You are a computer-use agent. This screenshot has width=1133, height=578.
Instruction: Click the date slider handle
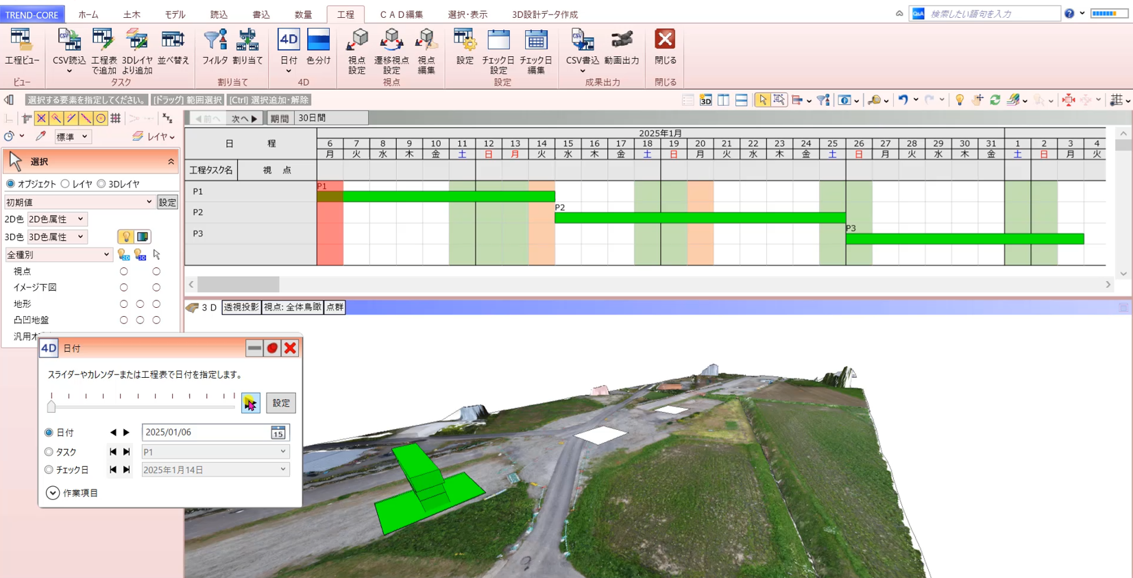click(x=51, y=407)
